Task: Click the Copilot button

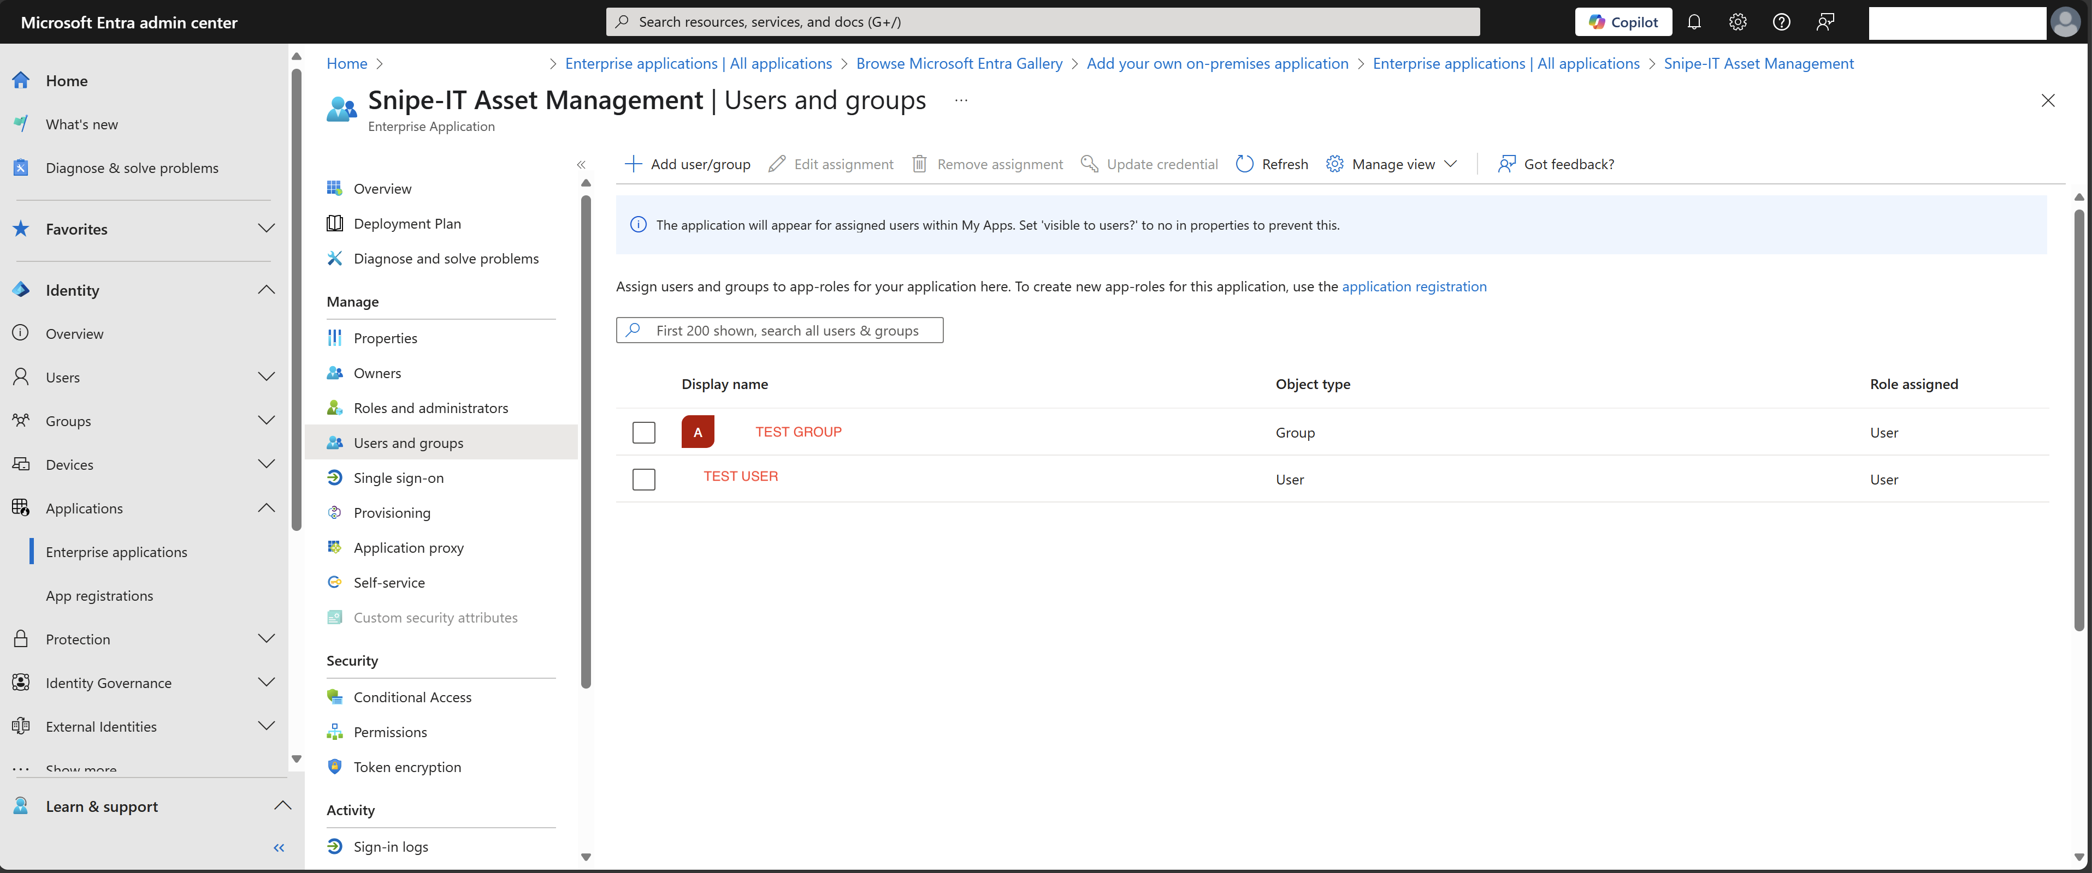Action: (1623, 22)
